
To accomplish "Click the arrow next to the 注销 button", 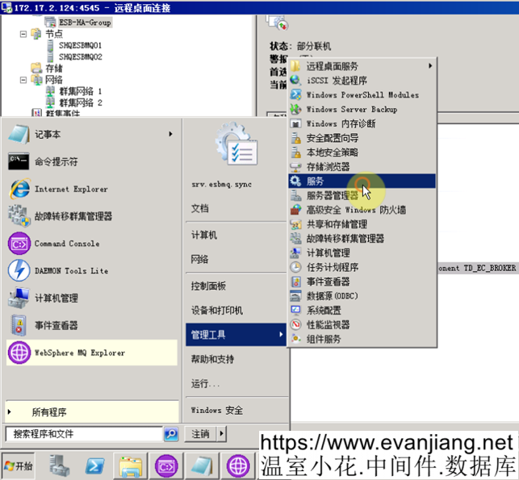I will click(222, 434).
